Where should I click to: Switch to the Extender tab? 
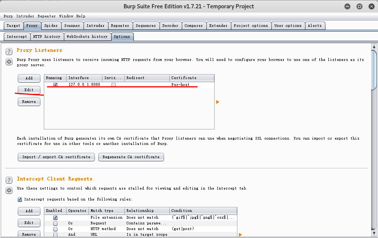click(218, 26)
